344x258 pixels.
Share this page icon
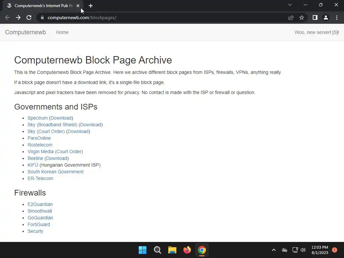click(x=291, y=17)
